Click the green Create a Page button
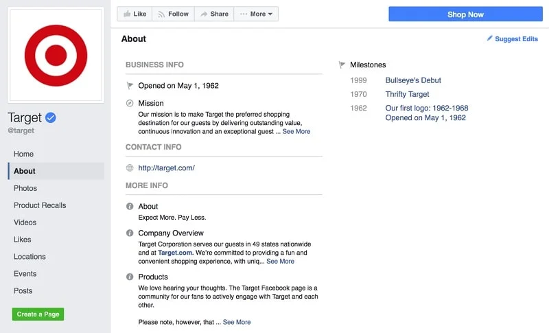549x333 pixels. pyautogui.click(x=38, y=314)
